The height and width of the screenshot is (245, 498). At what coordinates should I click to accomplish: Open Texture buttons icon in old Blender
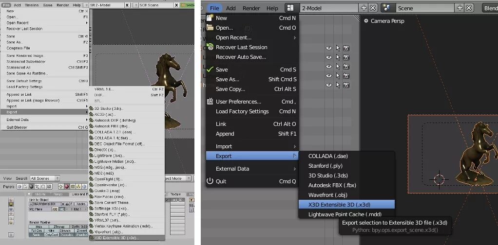73,187
